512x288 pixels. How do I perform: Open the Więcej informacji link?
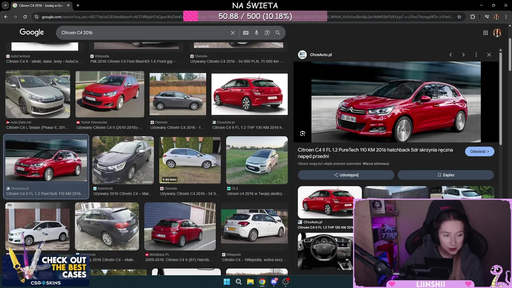376,164
